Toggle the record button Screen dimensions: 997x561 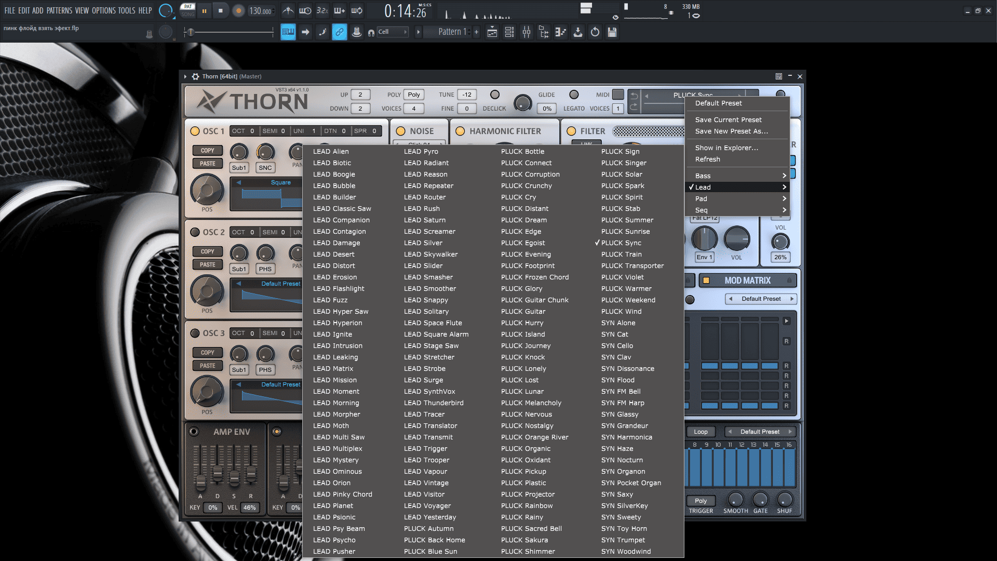click(x=238, y=10)
